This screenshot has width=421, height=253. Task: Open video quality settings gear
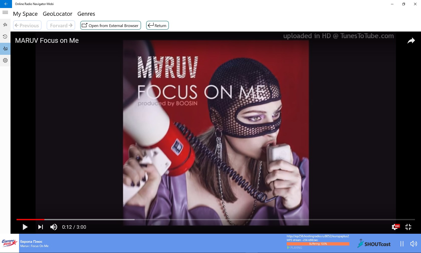tap(395, 227)
